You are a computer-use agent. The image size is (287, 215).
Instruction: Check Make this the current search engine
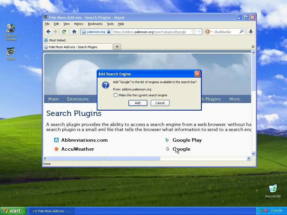click(x=115, y=95)
